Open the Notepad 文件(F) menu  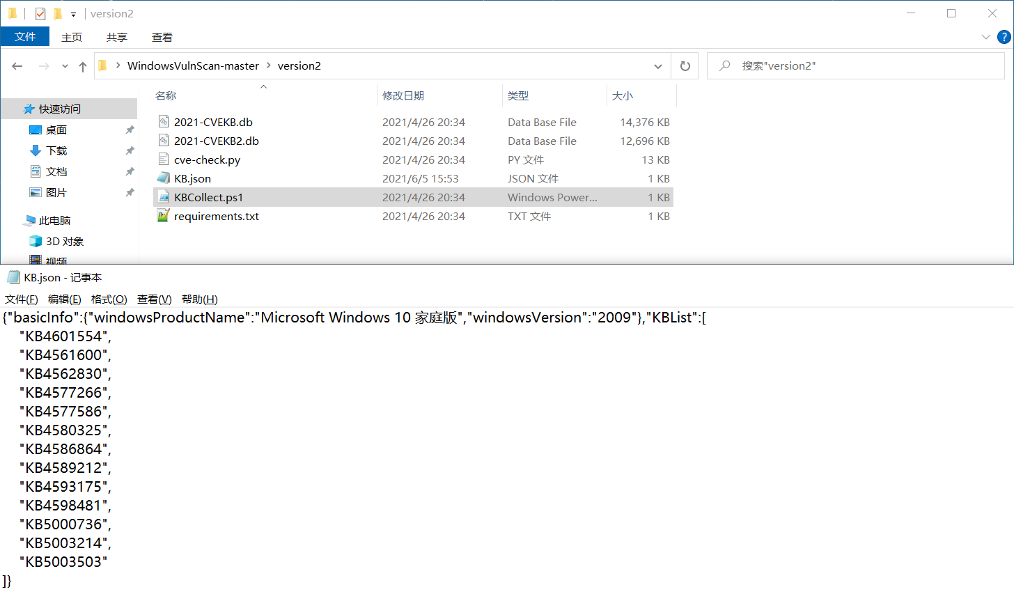point(22,299)
